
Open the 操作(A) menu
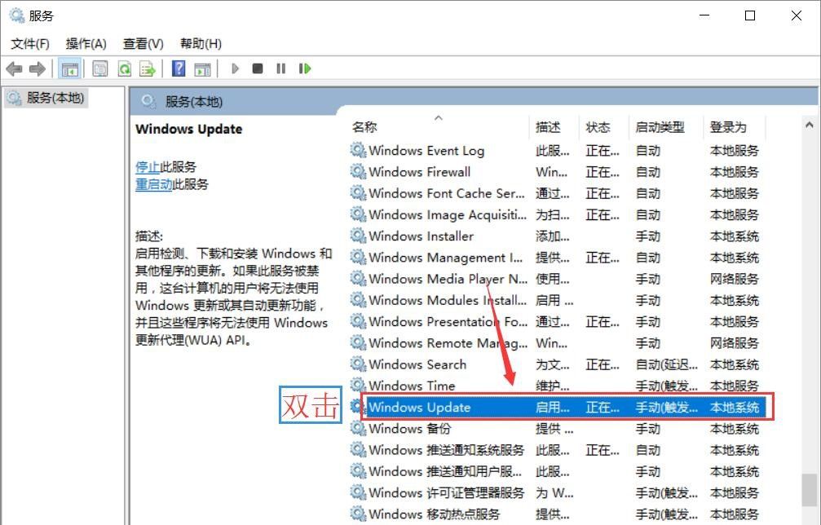click(86, 43)
